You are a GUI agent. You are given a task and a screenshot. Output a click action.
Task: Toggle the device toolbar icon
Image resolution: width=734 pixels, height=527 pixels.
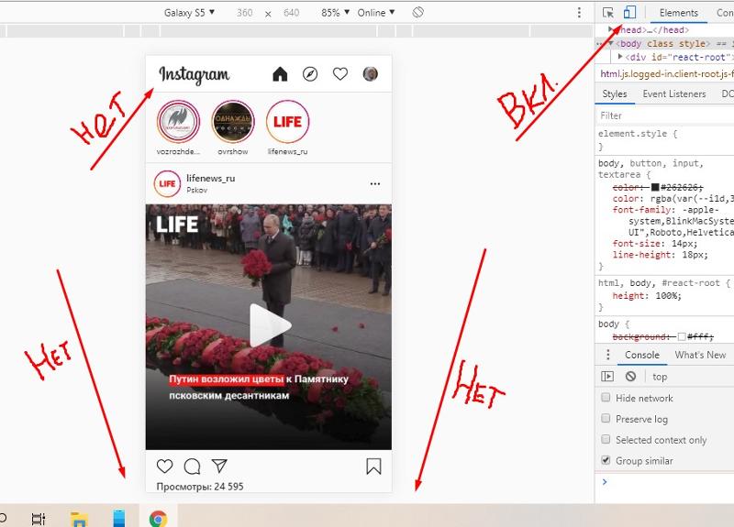[629, 12]
